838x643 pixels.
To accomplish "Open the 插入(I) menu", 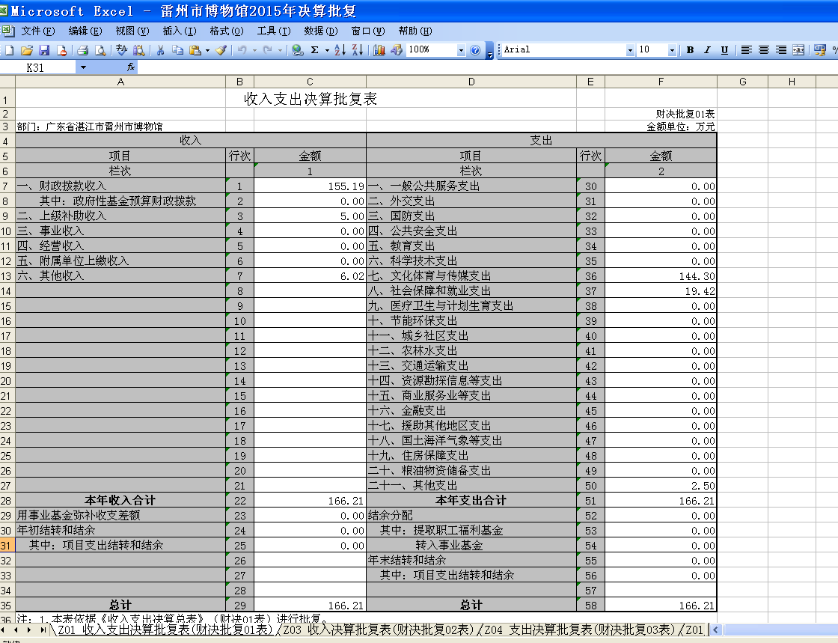I will pyautogui.click(x=179, y=31).
